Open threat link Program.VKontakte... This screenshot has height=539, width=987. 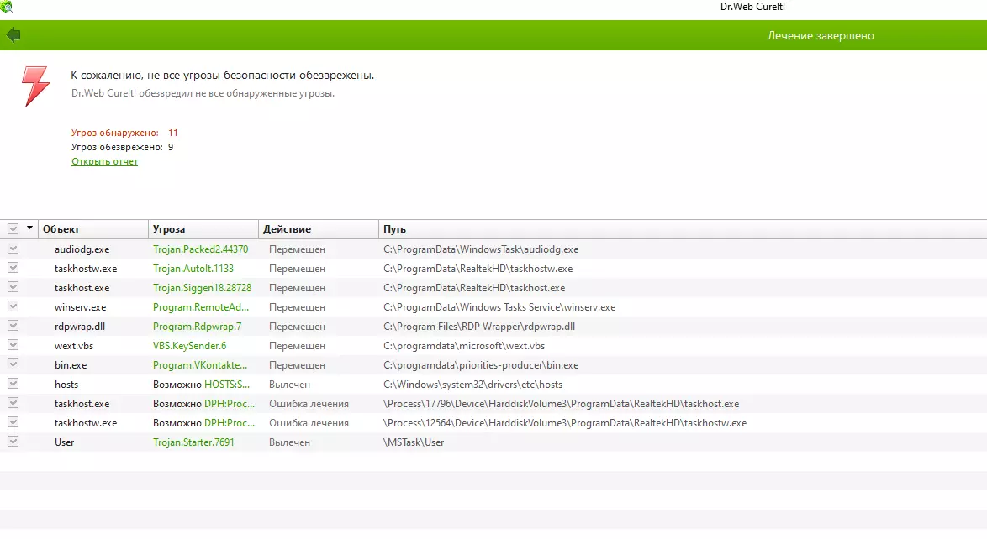coord(200,365)
